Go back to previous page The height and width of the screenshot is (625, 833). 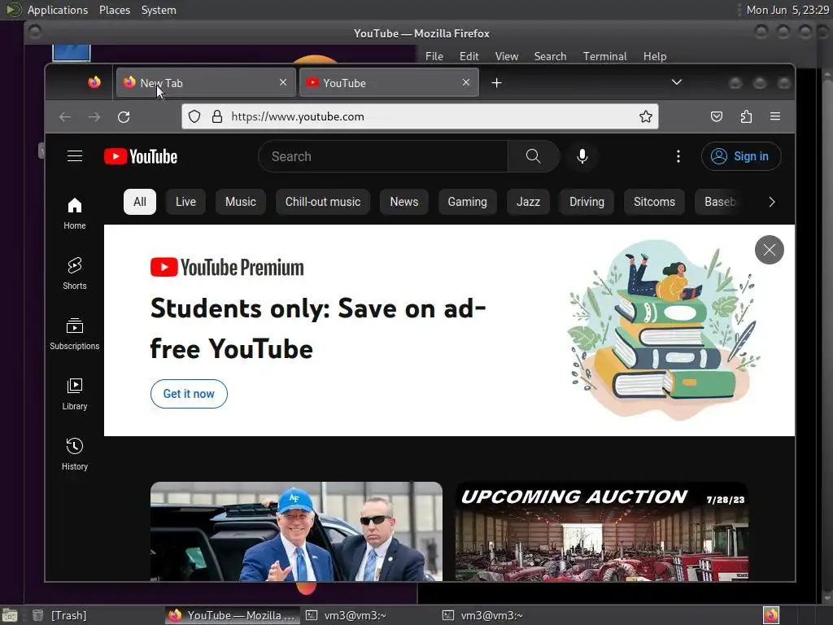(65, 116)
